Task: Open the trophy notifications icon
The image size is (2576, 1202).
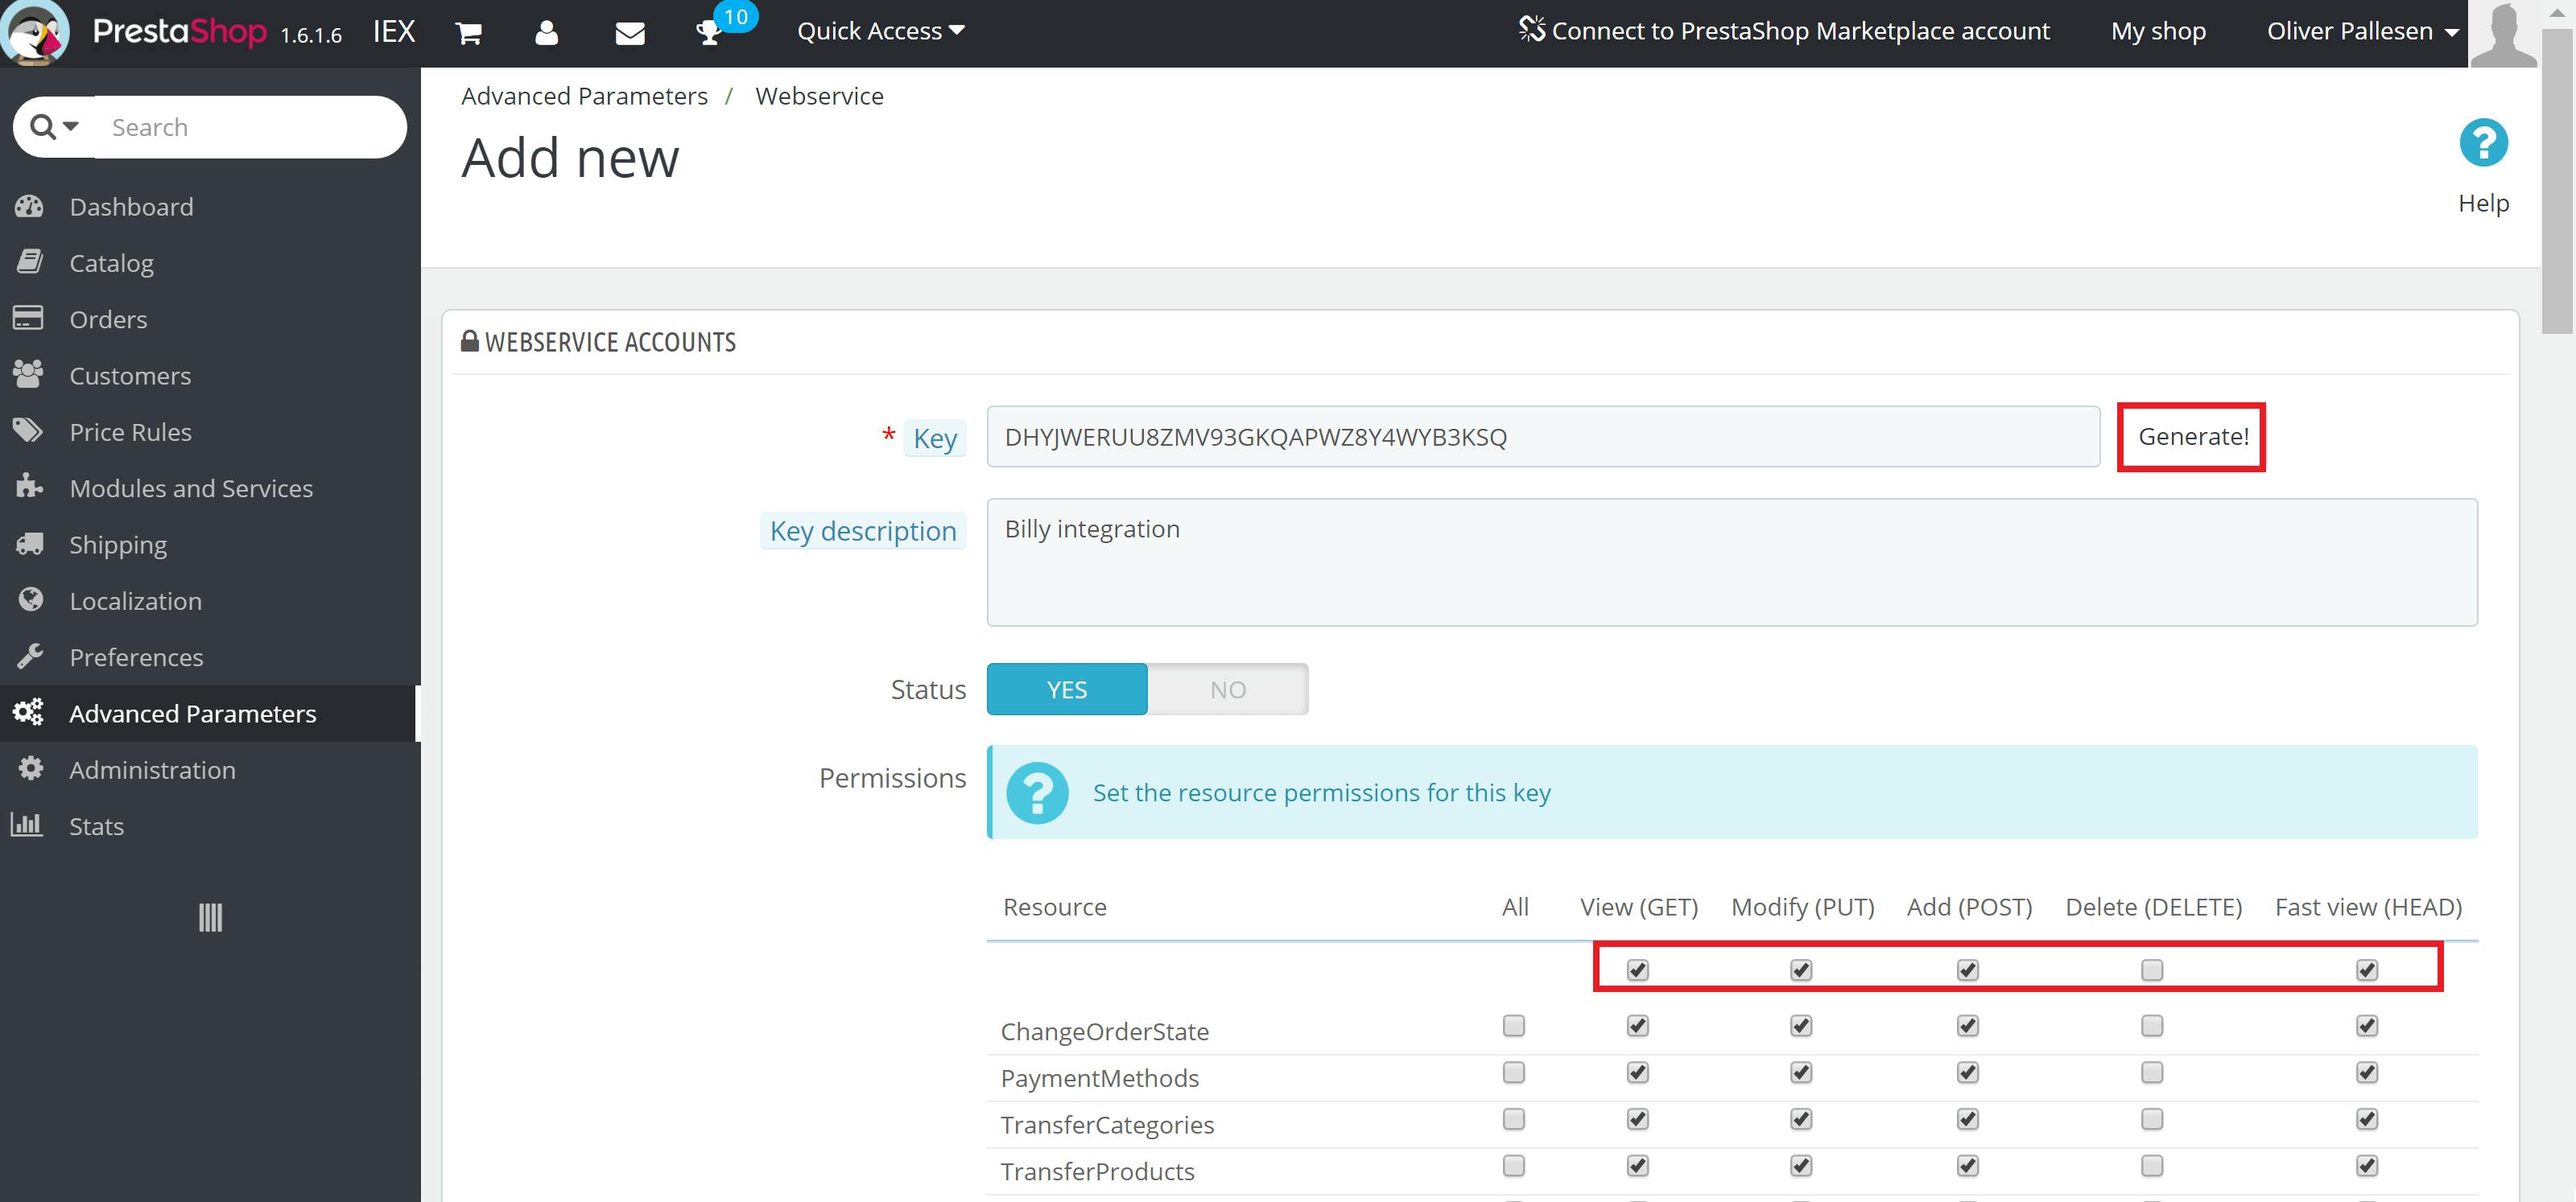Action: tap(709, 34)
